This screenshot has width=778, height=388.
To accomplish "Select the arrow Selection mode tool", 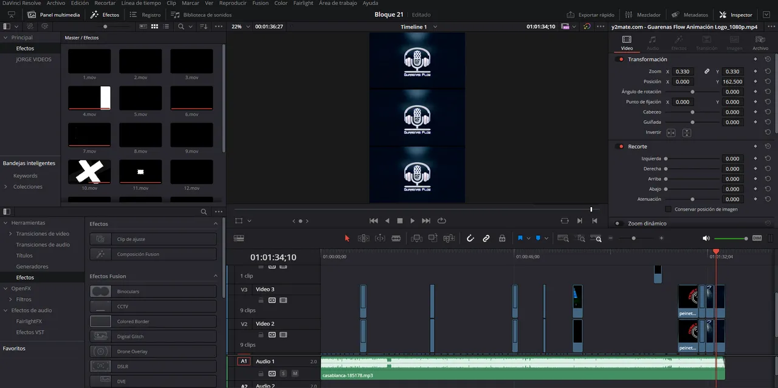I will pos(347,239).
